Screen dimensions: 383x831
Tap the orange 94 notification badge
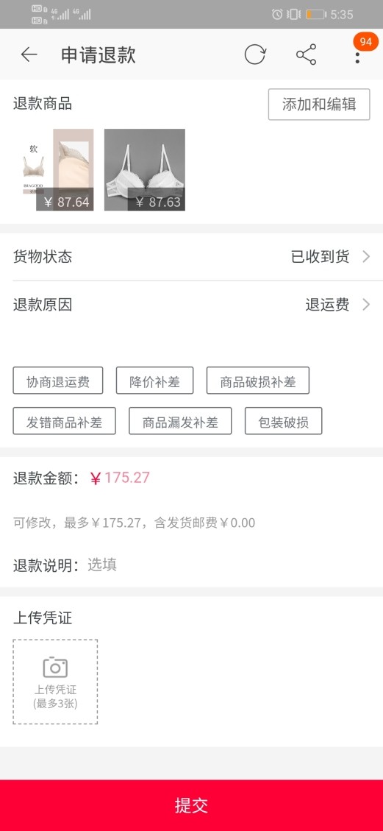point(366,41)
